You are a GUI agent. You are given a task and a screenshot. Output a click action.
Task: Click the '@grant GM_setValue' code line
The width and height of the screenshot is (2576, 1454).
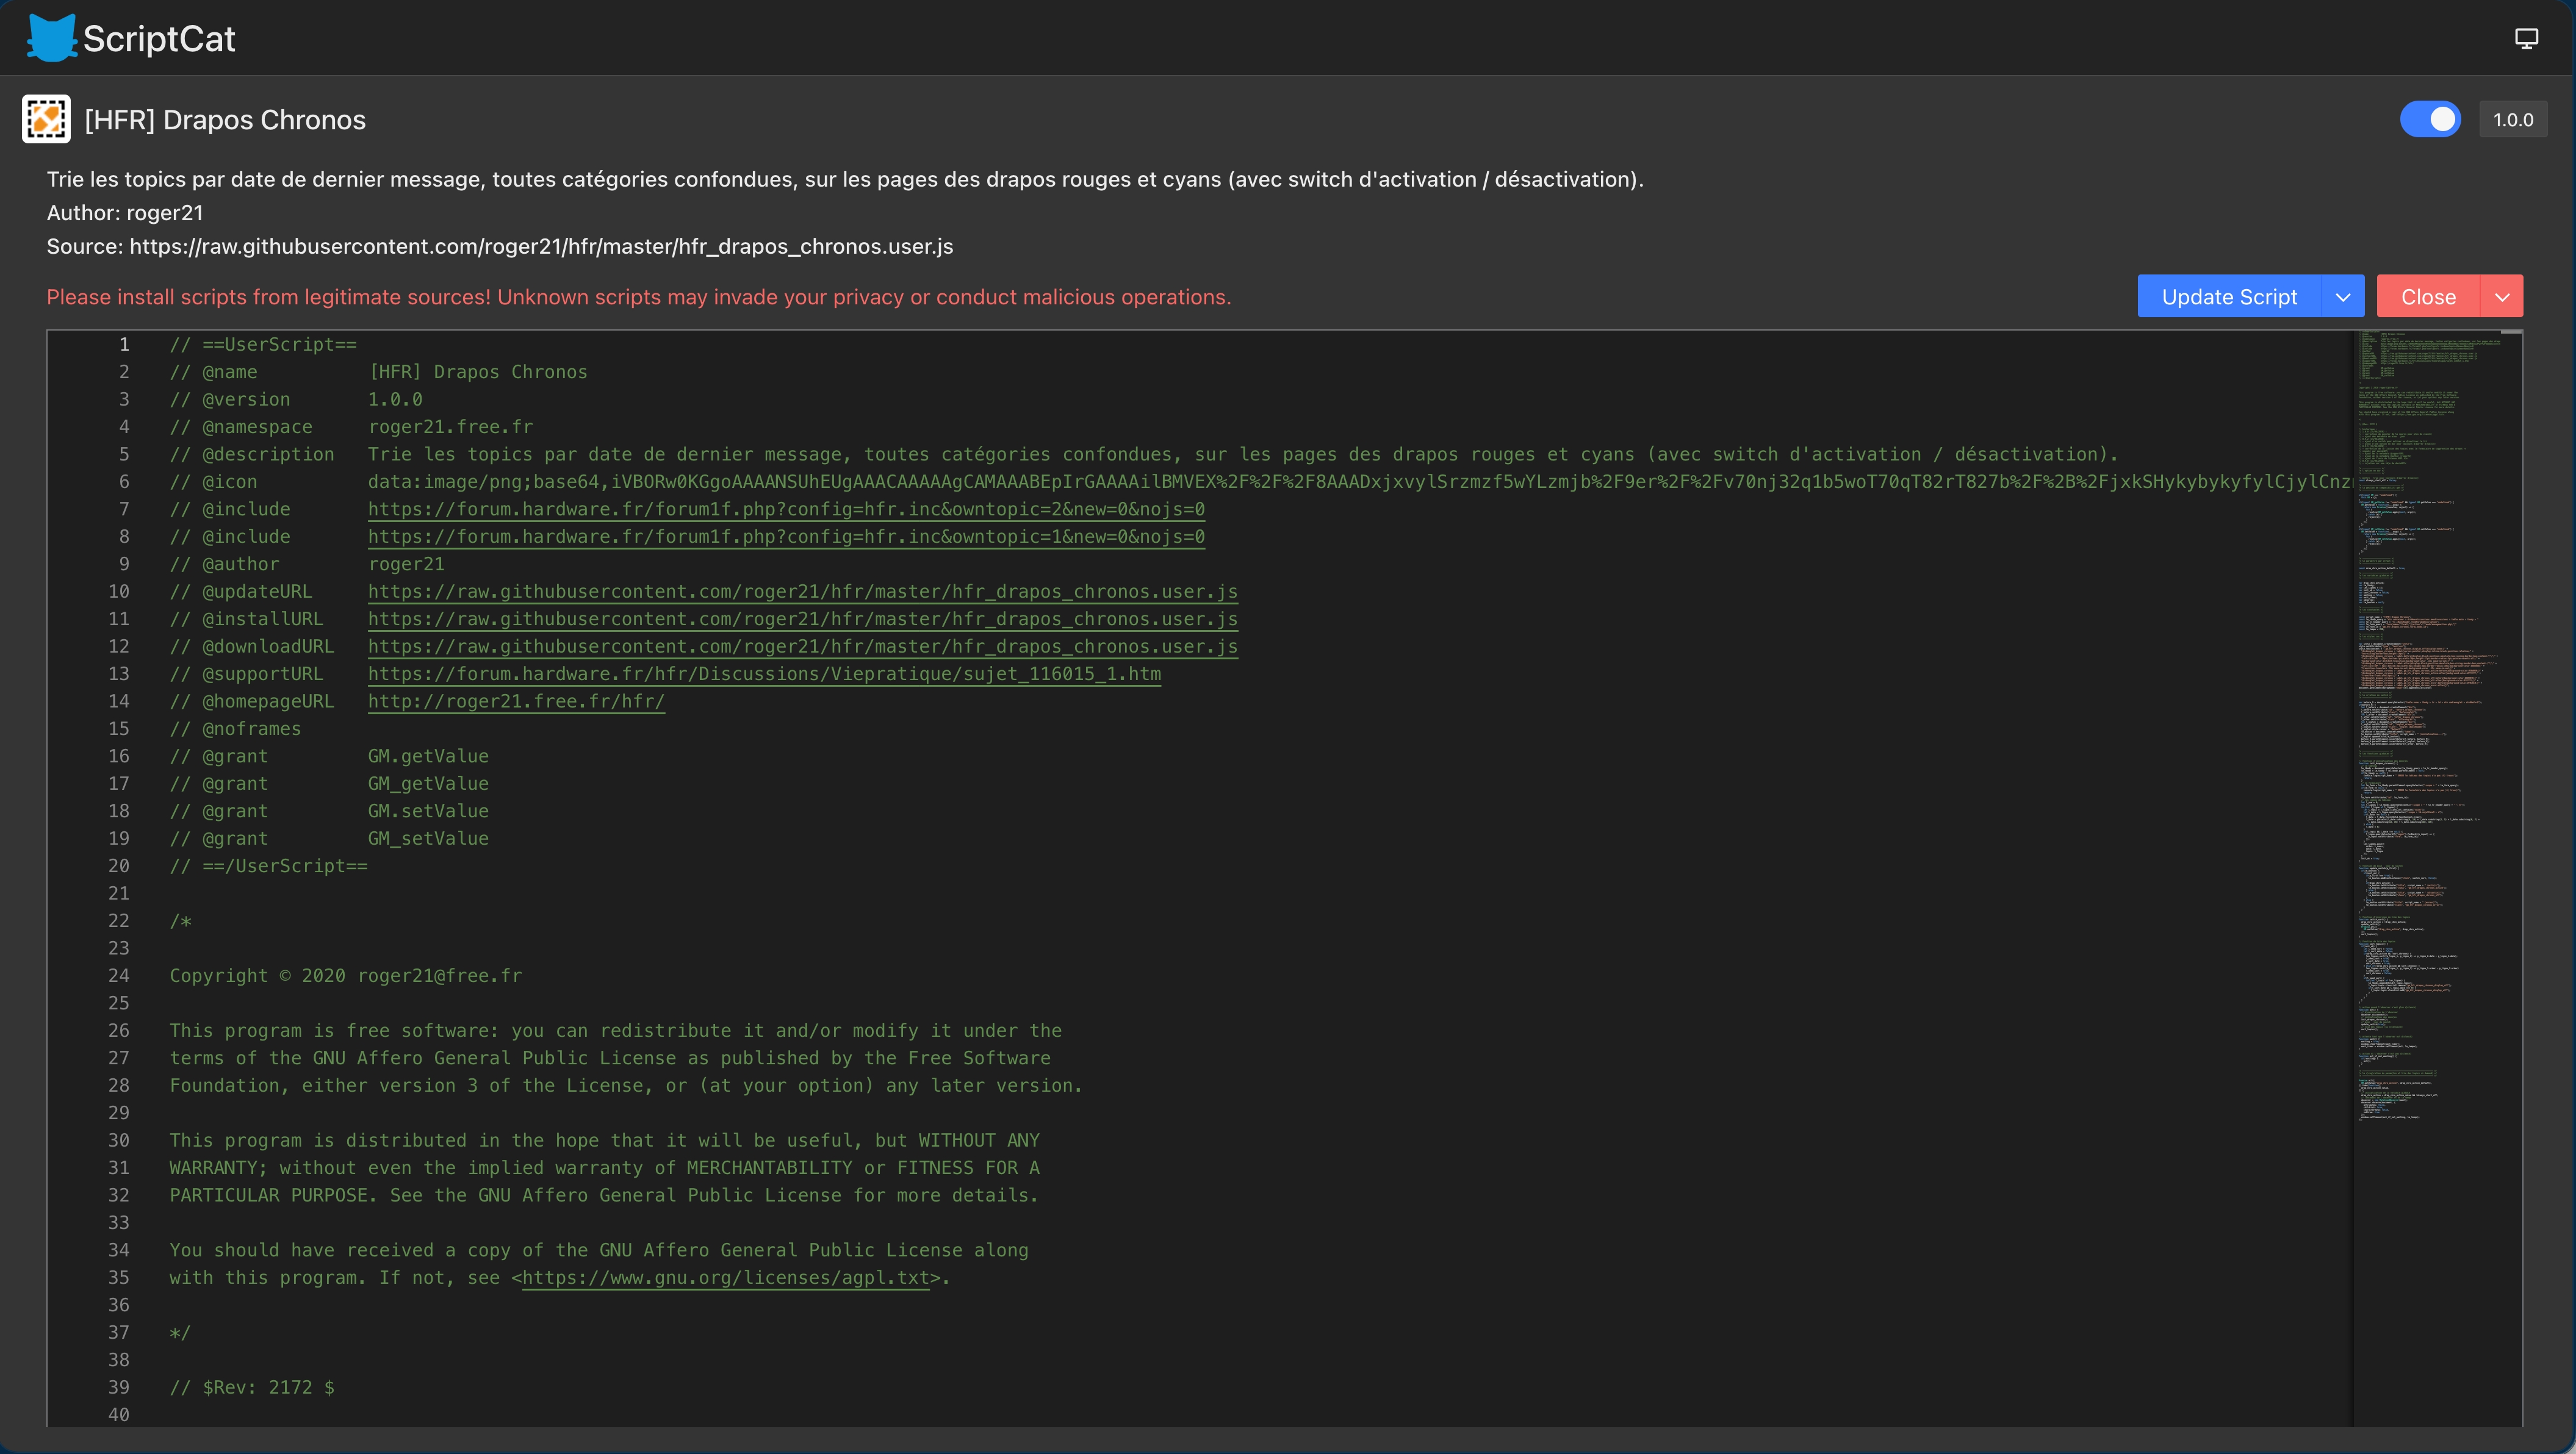pyautogui.click(x=329, y=839)
